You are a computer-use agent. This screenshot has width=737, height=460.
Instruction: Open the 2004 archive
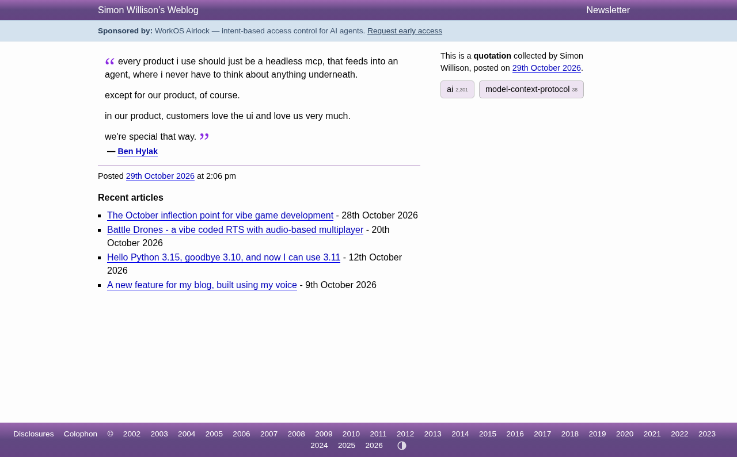click(x=187, y=434)
